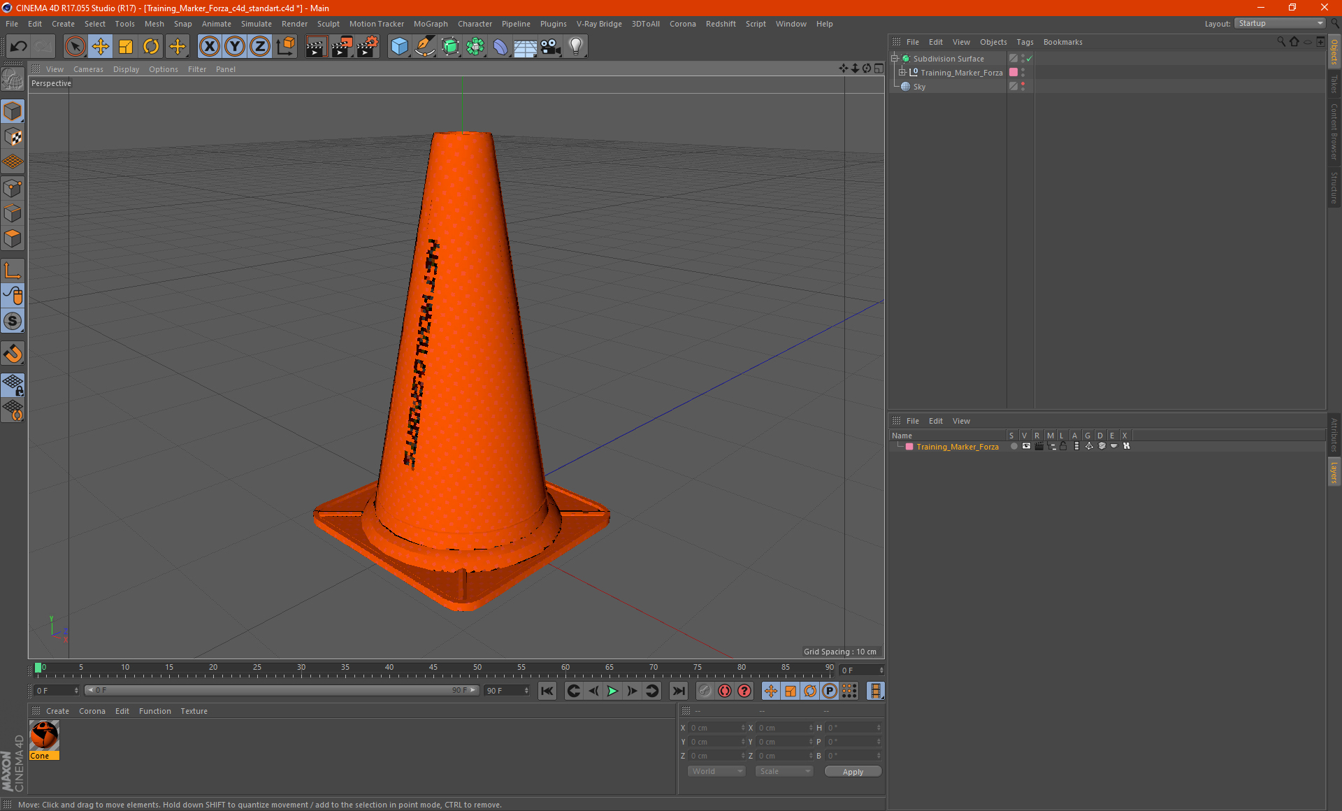Image resolution: width=1342 pixels, height=811 pixels.
Task: Open the Scale mode dropdown
Action: tap(784, 771)
